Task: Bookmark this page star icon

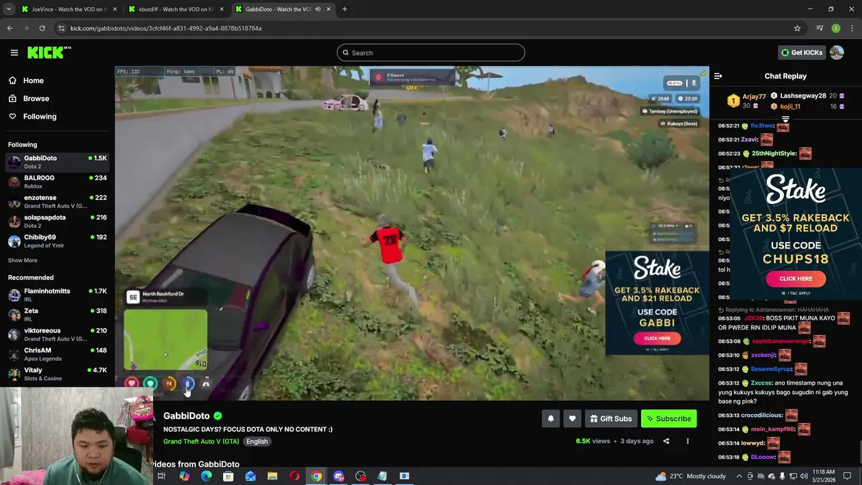Action: (797, 28)
